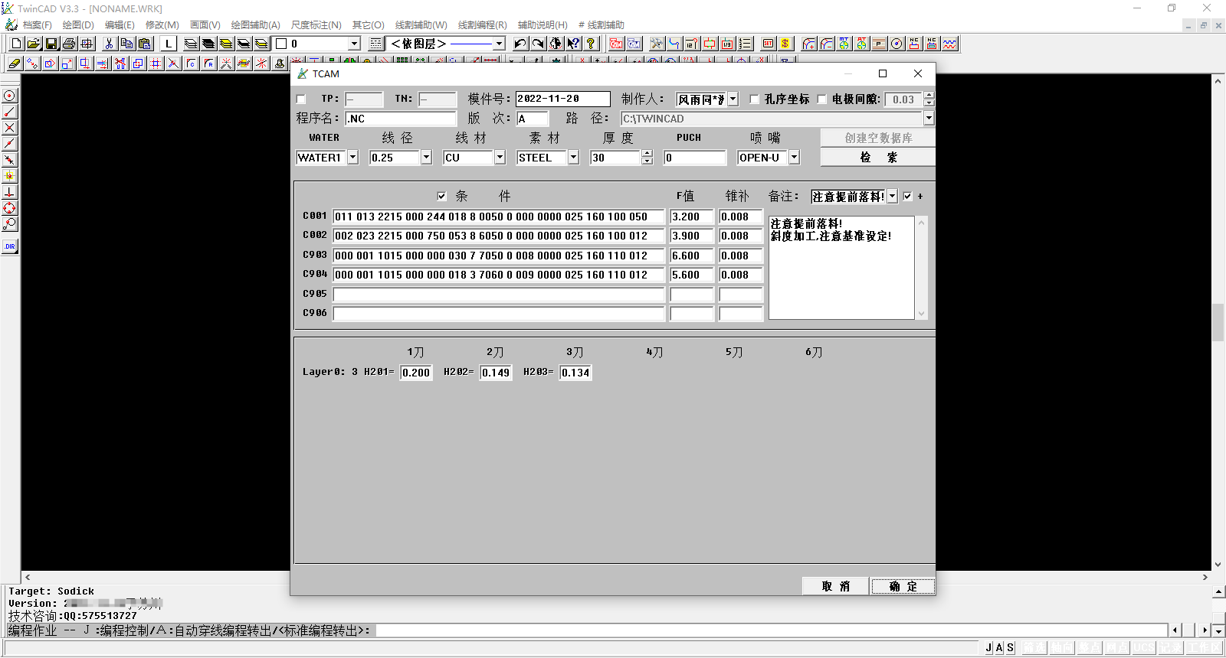
Task: Select the perpendicular snap icon in left toolbar
Action: (x=9, y=192)
